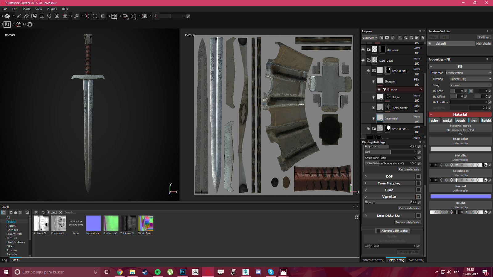
Task: Collapse the Material section
Action: pyautogui.click(x=431, y=114)
